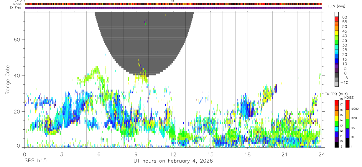Click the black bottom swatch of the NOISE colorbar

click(x=347, y=143)
